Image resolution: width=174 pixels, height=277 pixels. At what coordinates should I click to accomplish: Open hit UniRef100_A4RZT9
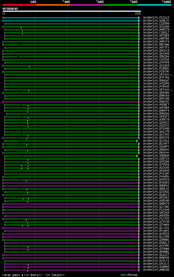coord(156,30)
